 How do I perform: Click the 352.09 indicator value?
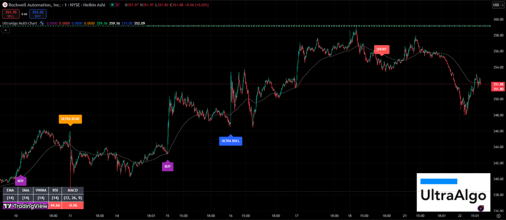pyautogui.click(x=140, y=23)
